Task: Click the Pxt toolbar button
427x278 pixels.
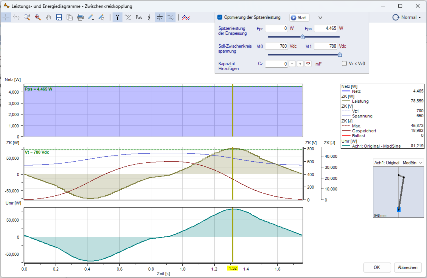Action: (139, 17)
